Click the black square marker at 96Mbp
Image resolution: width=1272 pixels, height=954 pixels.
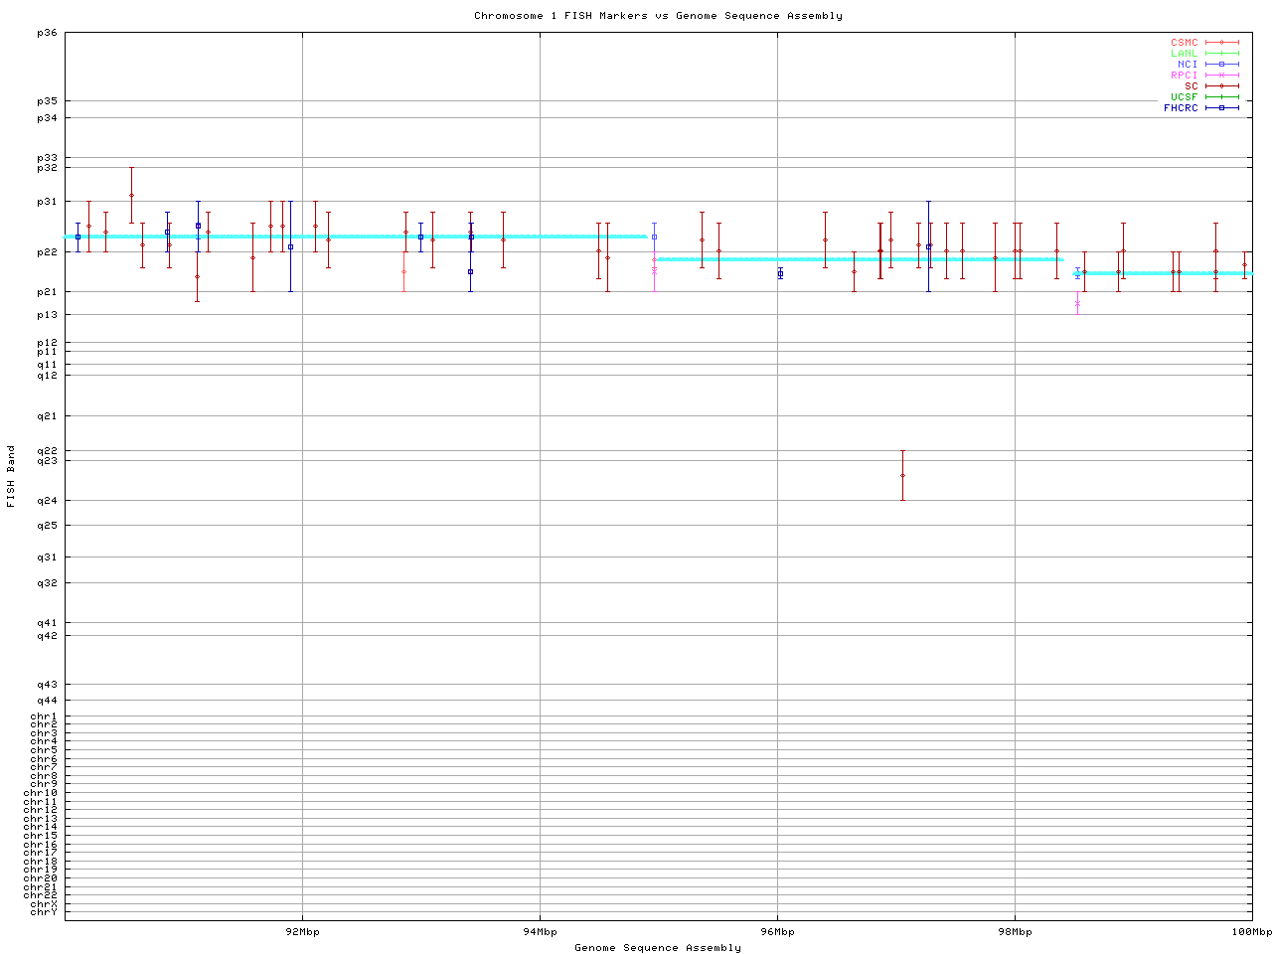tap(780, 273)
